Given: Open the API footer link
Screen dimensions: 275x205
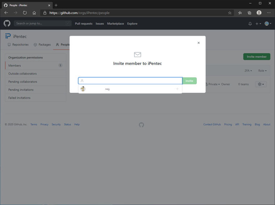Looking at the screenshot, I should tap(237, 125).
